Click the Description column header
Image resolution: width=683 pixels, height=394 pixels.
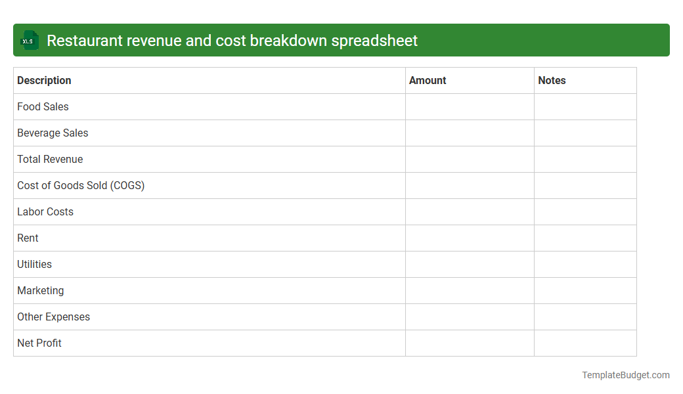(44, 80)
